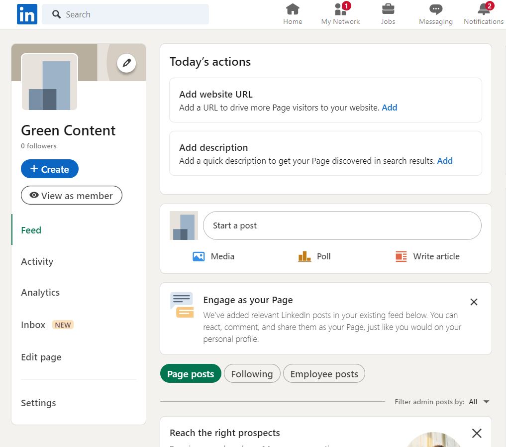Click the Add website URL title

pyautogui.click(x=216, y=94)
